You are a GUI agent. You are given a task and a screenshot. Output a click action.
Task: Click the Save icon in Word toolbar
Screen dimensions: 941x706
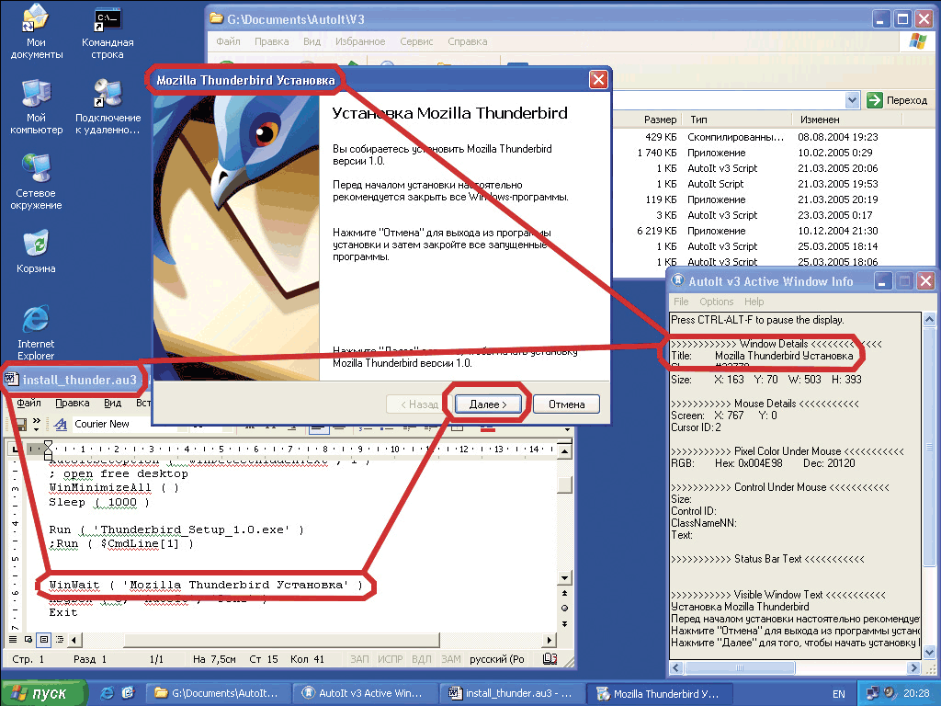[20, 425]
